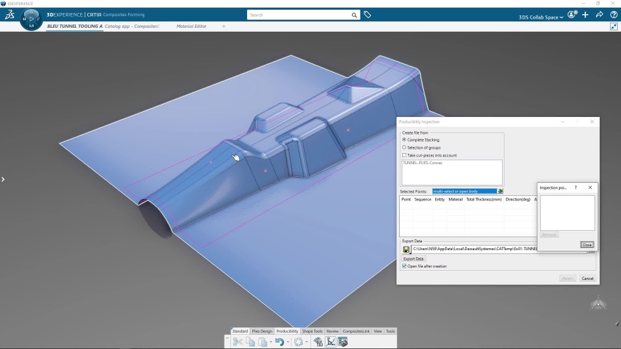Click the Paste icon in toolbar

click(263, 342)
